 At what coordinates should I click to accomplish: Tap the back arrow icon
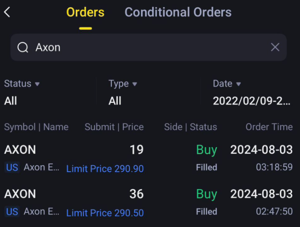7,12
